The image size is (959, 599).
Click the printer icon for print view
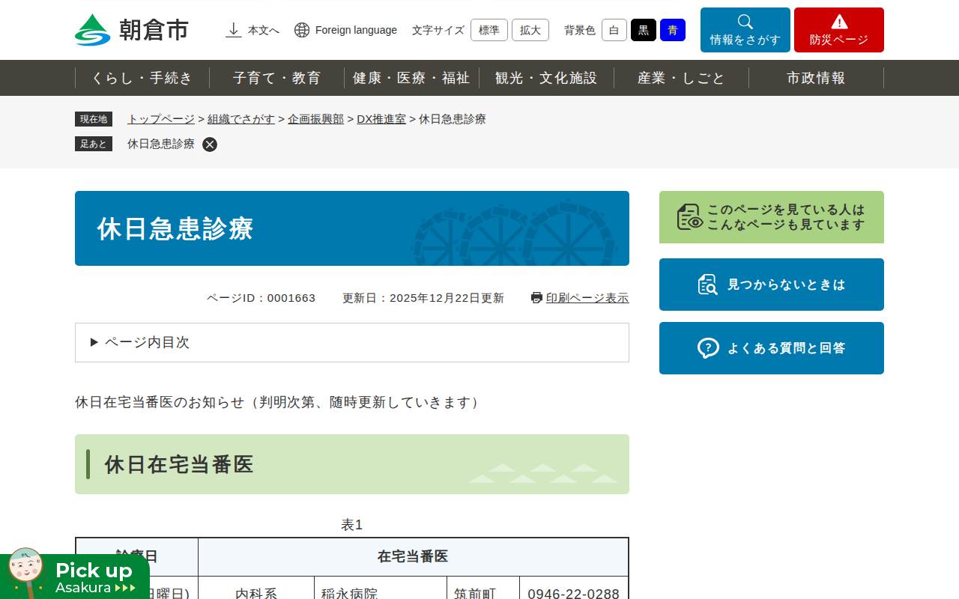point(536,298)
